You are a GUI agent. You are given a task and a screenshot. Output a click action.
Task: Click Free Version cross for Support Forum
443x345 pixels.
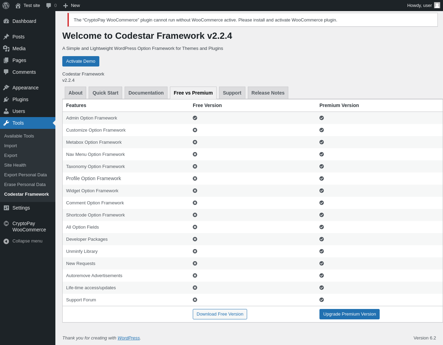(195, 300)
